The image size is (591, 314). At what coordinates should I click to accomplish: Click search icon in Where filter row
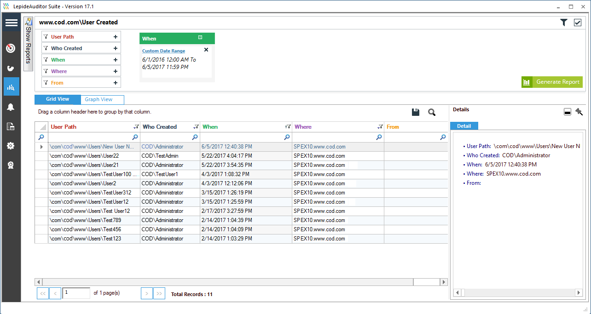tap(379, 137)
